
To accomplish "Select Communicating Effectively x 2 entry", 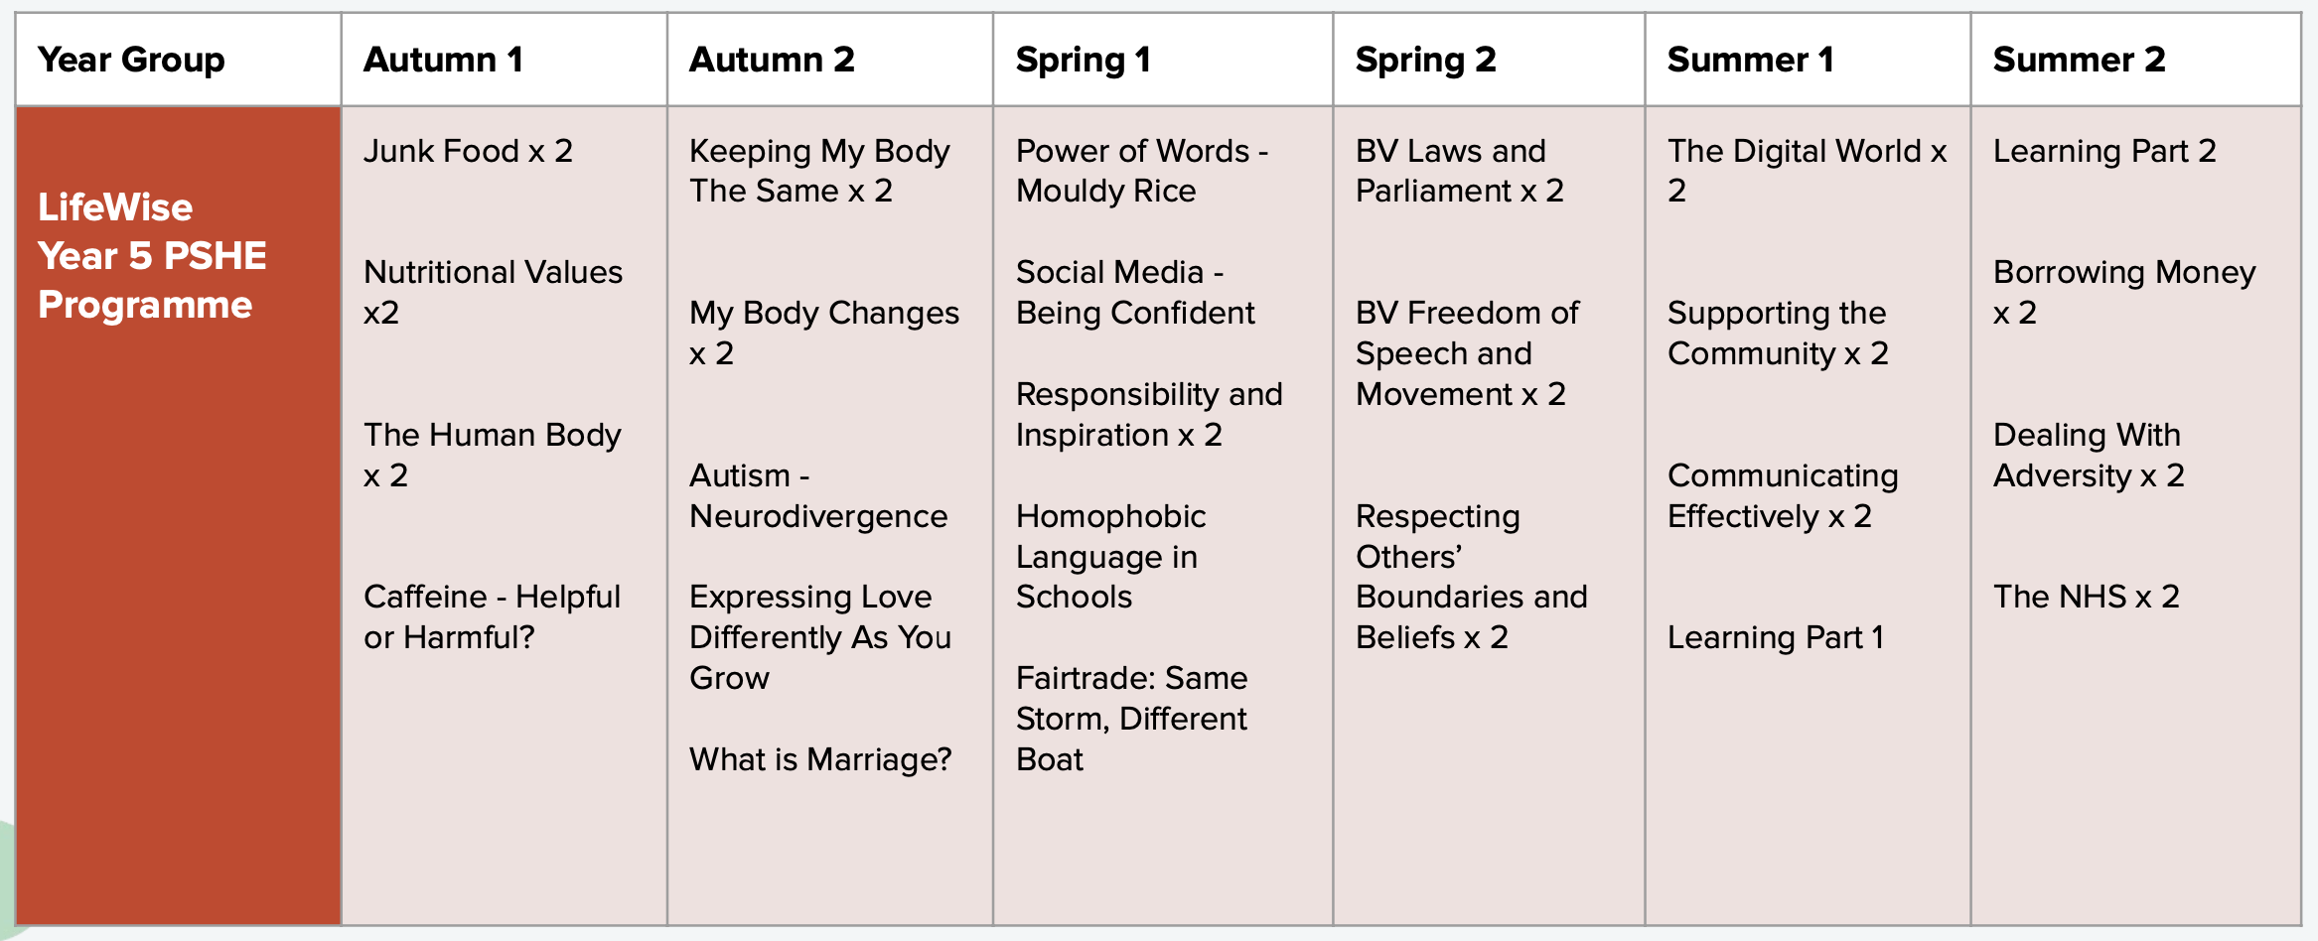I will 1783,495.
